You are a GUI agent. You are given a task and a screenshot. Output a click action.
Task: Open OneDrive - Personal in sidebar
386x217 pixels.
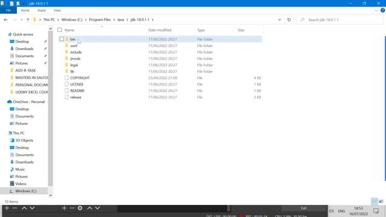tap(28, 102)
